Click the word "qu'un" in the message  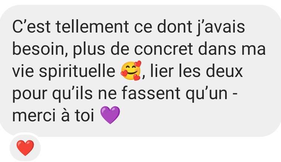point(206,94)
